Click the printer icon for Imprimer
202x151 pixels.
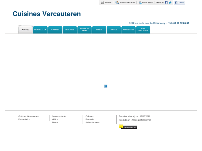pyautogui.click(x=103, y=2)
